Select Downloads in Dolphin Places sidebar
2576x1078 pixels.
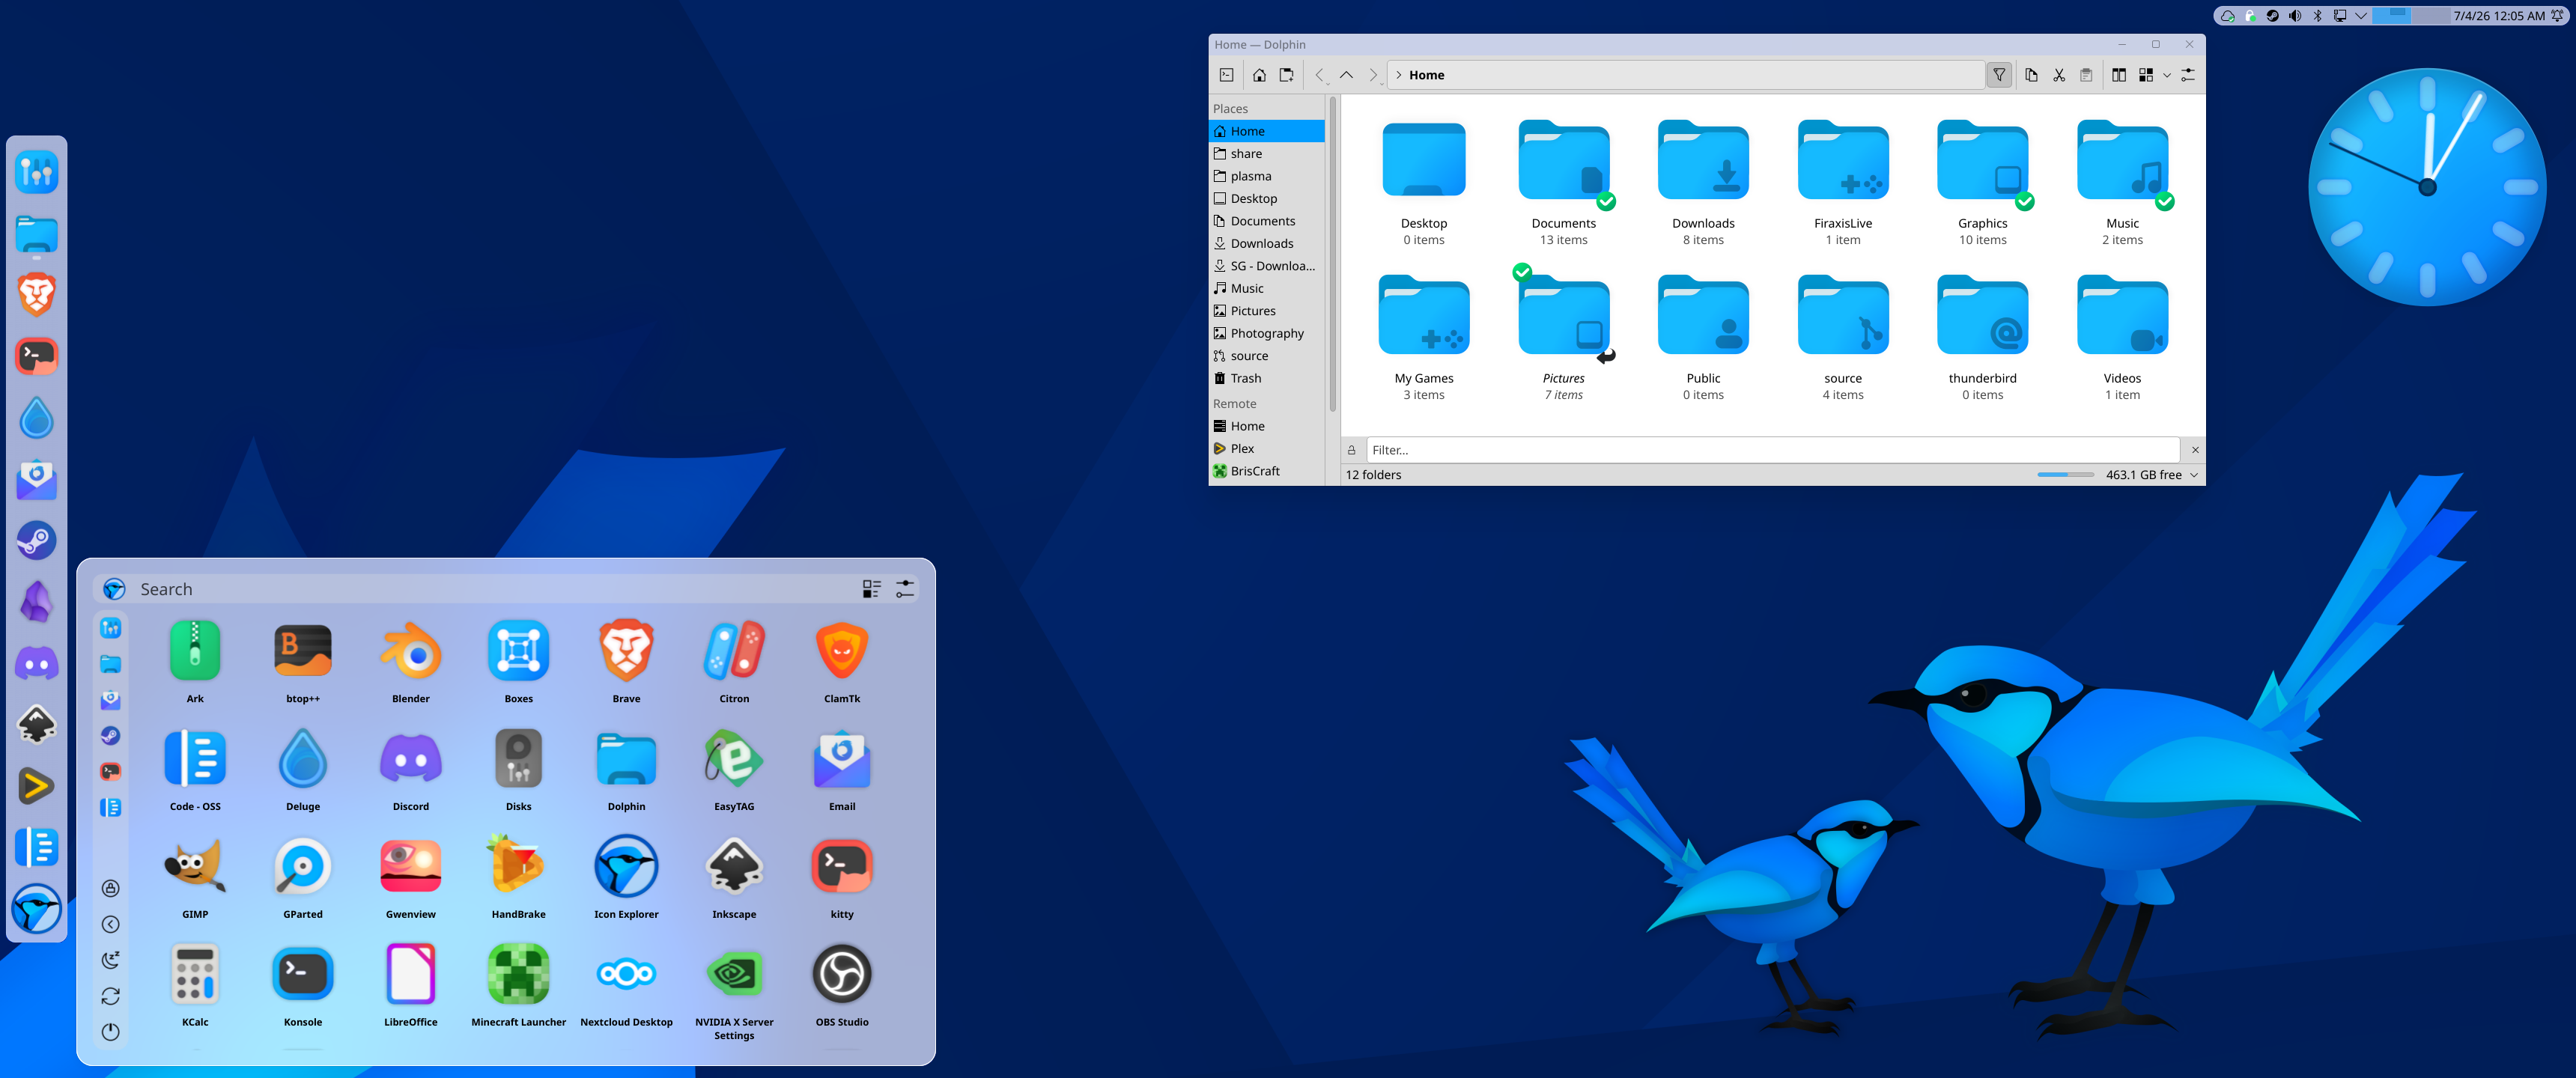click(x=1266, y=243)
